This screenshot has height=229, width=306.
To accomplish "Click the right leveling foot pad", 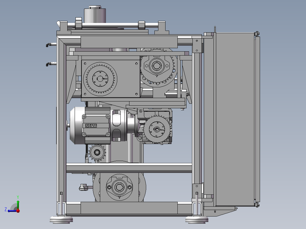I will 197,219.
